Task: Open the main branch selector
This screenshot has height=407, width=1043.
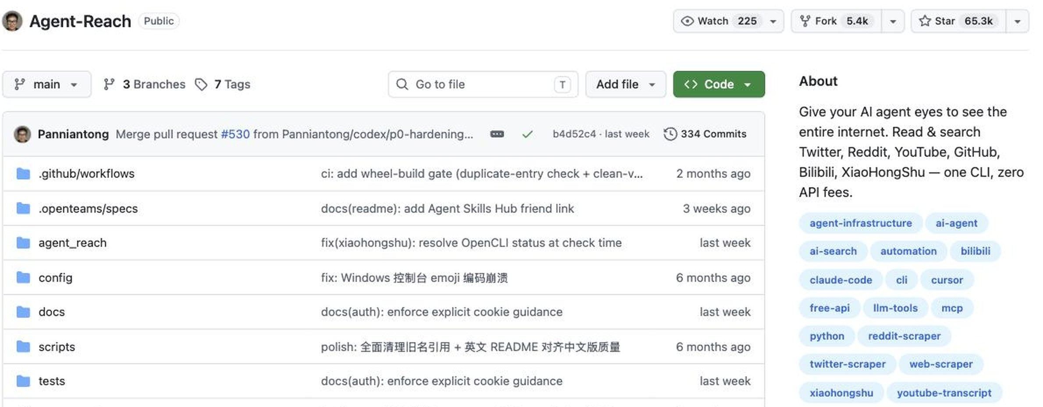Action: (x=47, y=84)
